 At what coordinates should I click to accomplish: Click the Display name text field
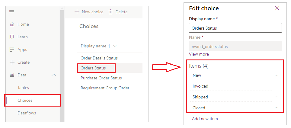pos(235,28)
